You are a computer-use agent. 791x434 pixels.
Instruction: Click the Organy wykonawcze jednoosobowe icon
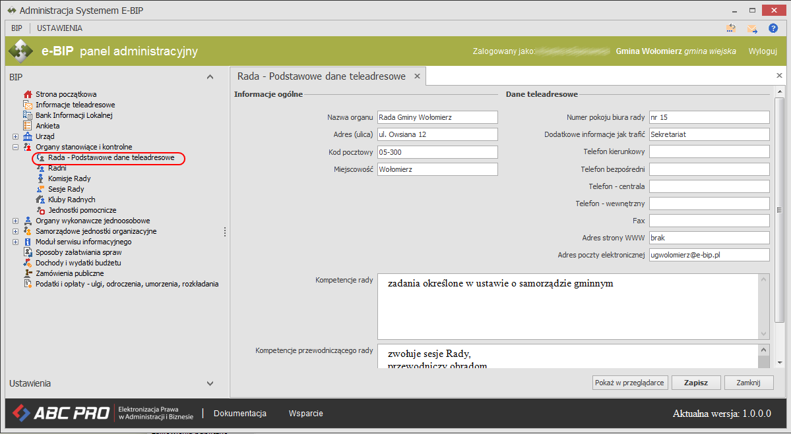[28, 221]
